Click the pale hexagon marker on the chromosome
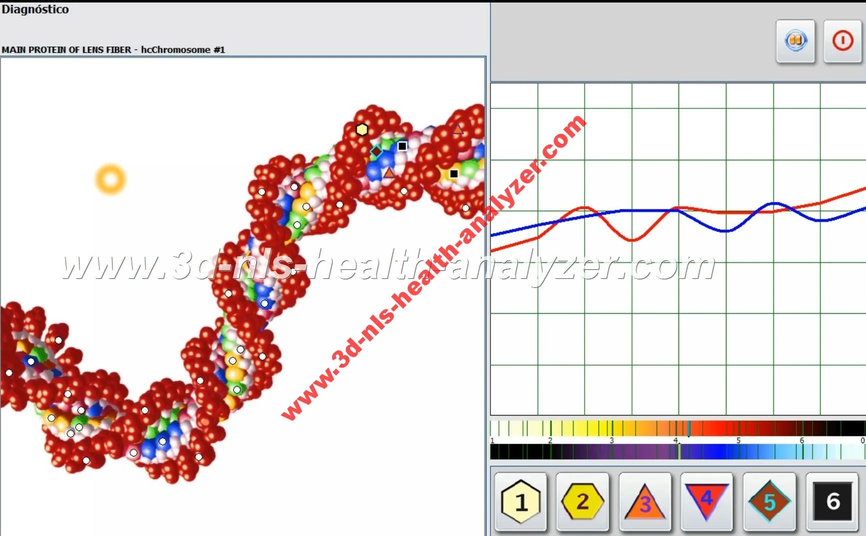This screenshot has width=866, height=536. click(x=362, y=130)
